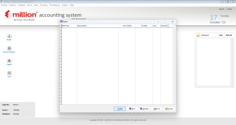236x125 pixels.
Task: Click the Batch window title icon
Action: point(61,22)
